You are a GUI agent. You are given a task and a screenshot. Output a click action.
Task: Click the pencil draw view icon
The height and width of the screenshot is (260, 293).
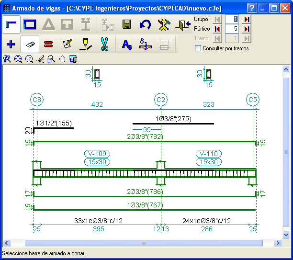point(40,59)
